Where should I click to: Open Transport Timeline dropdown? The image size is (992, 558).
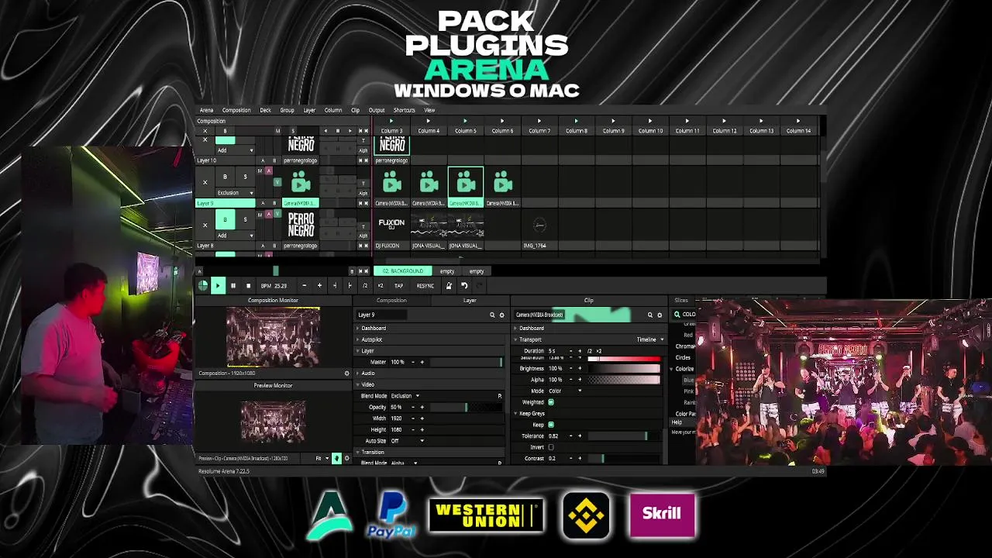pyautogui.click(x=649, y=339)
